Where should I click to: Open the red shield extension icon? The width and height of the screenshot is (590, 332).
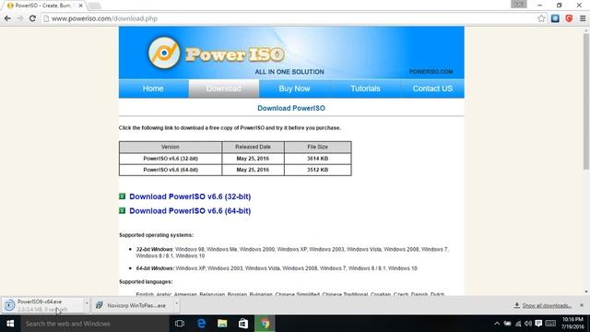[x=569, y=18]
